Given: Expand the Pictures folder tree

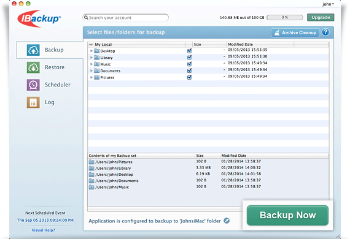Looking at the screenshot, I should coord(91,77).
